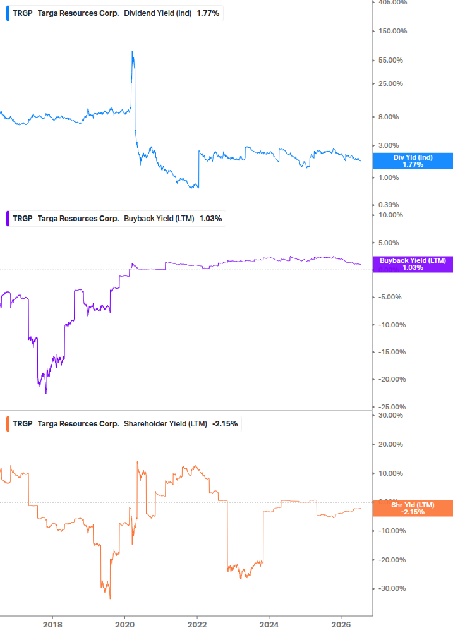Click the 2024 x-axis label
This screenshot has width=453, height=635.
269,624
